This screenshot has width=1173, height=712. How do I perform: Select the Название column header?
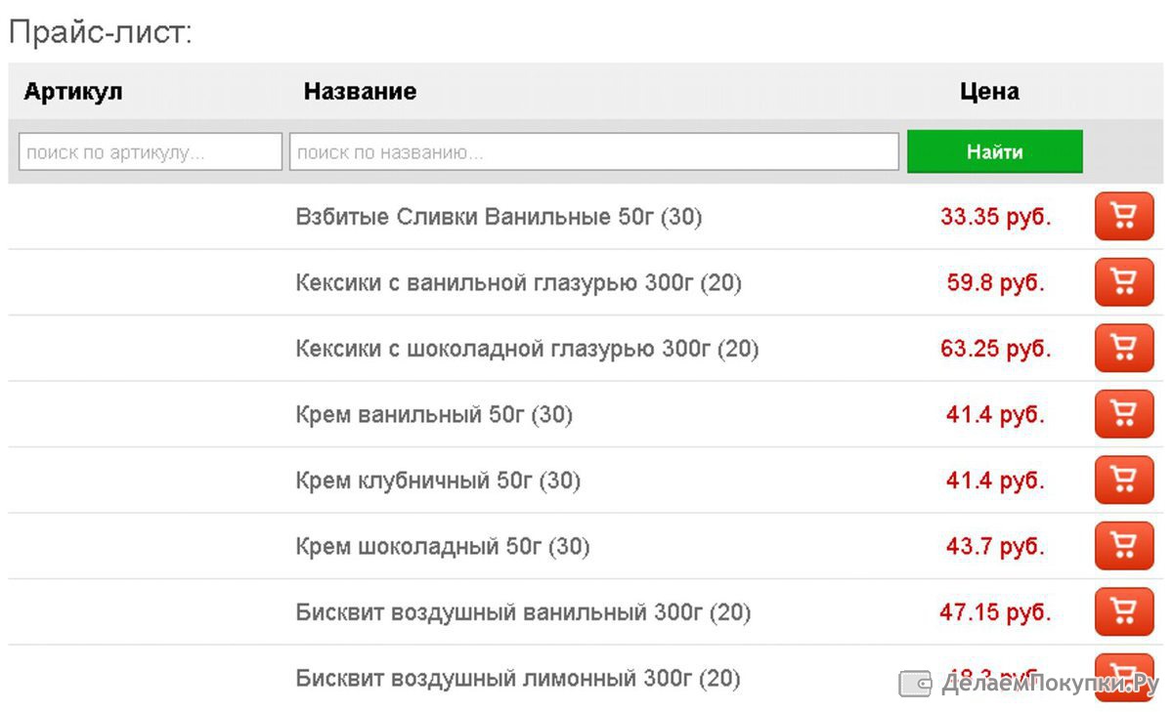pyautogui.click(x=360, y=92)
